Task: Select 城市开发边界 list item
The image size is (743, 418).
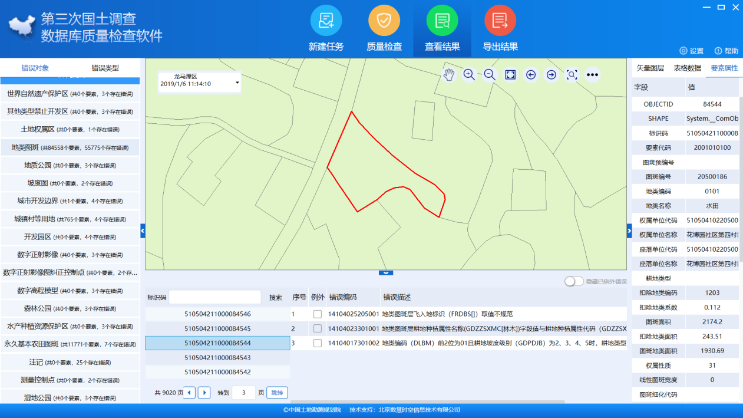Action: [70, 201]
